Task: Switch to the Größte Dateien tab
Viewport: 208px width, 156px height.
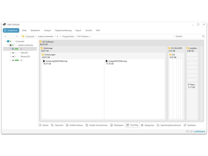Action: (x=74, y=125)
